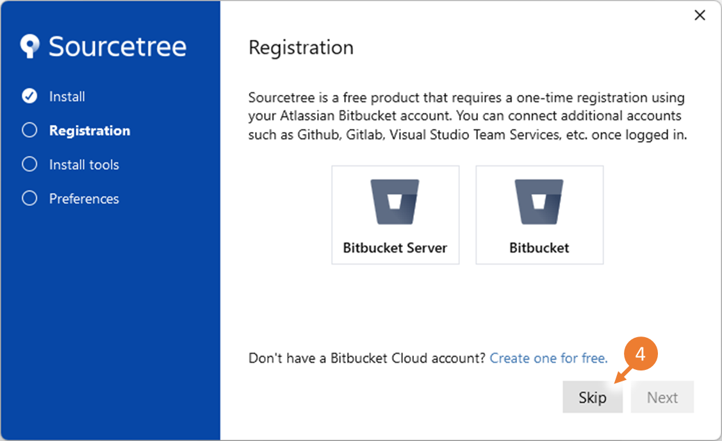Viewport: 722px width, 441px height.
Task: Open the Registration step label
Action: point(90,131)
